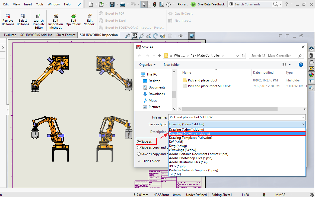This screenshot has height=197, width=315.
Task: Select the Desktop folder in tree
Action: (151, 81)
